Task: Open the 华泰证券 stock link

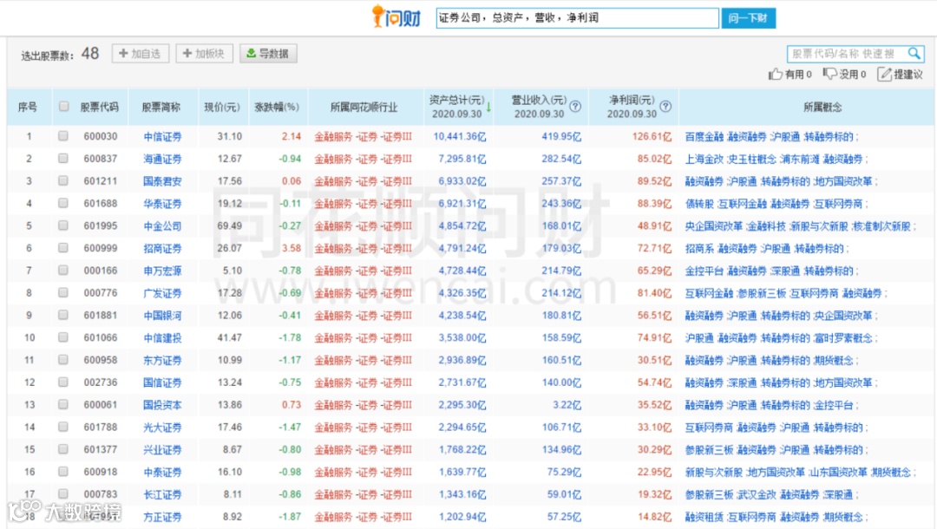Action: pyautogui.click(x=162, y=204)
